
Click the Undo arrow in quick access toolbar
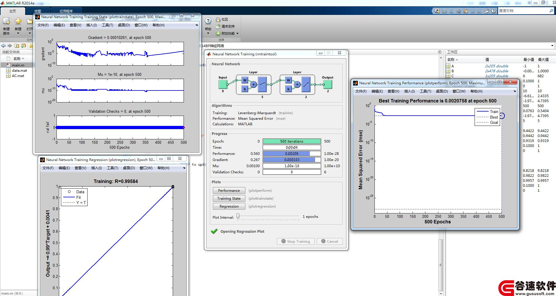coord(473,11)
